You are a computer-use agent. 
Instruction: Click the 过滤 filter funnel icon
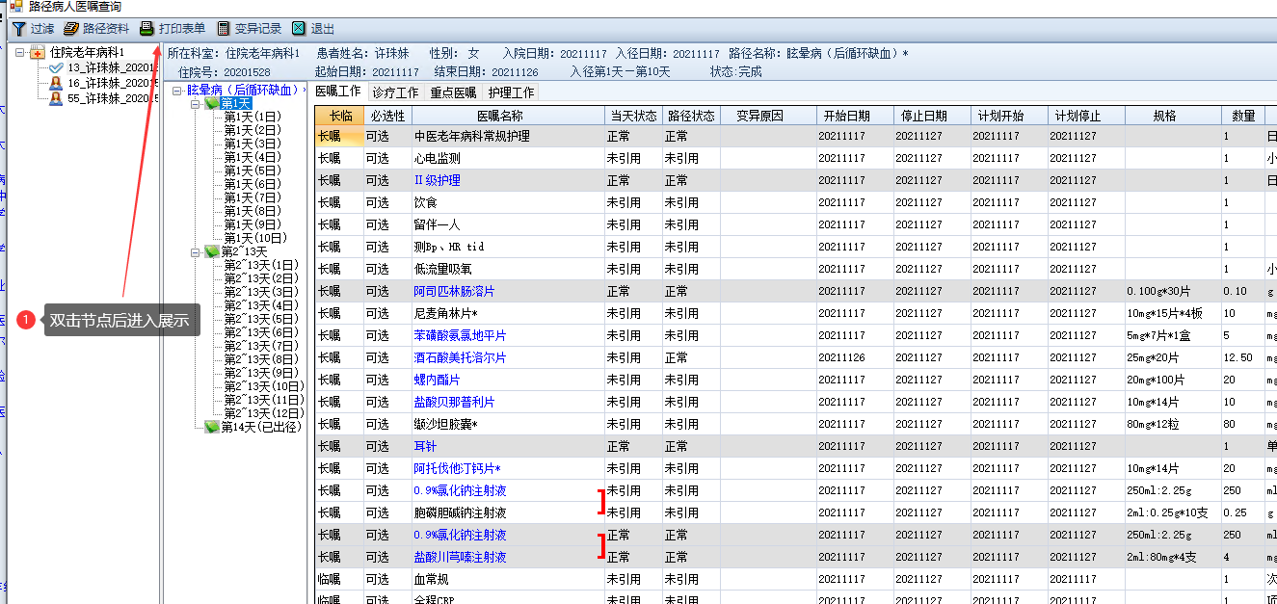coord(18,29)
